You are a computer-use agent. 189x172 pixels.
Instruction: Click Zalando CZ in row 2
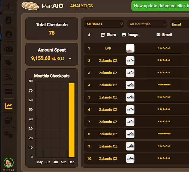[x=108, y=60]
